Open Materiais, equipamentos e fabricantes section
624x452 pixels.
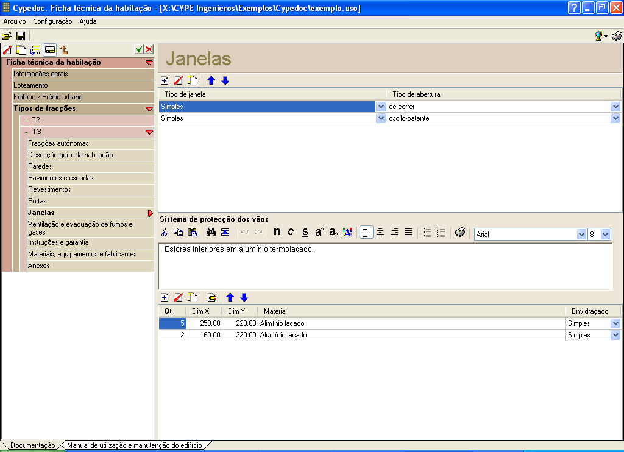click(82, 254)
